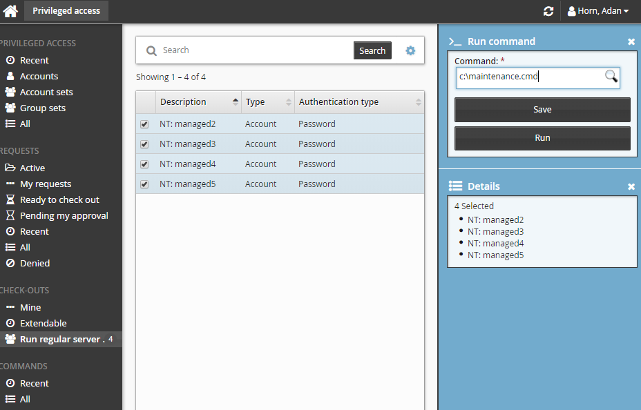Toggle the NT: managed5 row checkbox

[x=144, y=185]
